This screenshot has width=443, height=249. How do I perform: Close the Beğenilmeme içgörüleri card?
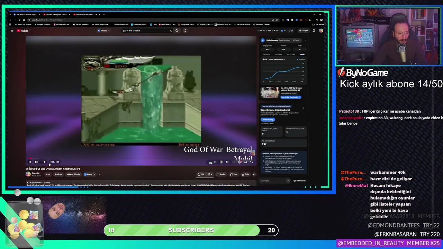tap(304, 108)
